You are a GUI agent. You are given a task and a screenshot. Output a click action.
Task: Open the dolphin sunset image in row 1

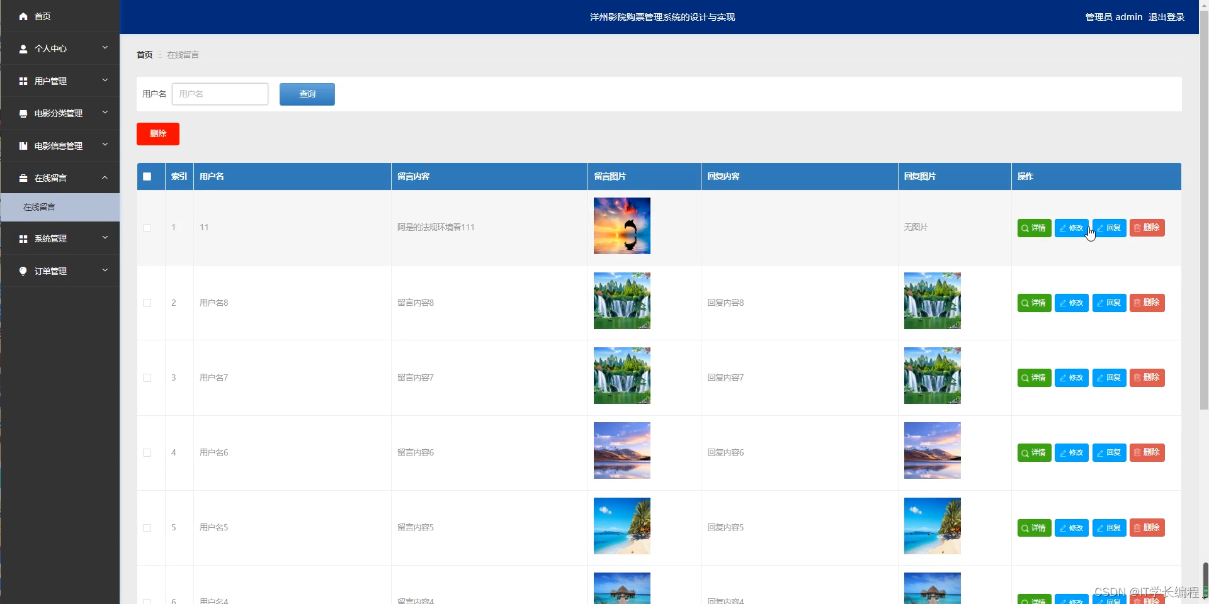click(x=622, y=226)
